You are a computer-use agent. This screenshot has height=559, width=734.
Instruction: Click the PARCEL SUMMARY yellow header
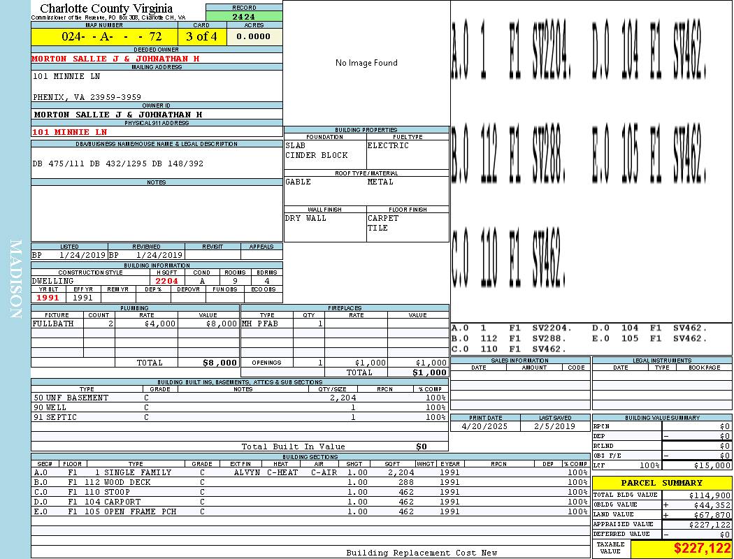tap(662, 483)
